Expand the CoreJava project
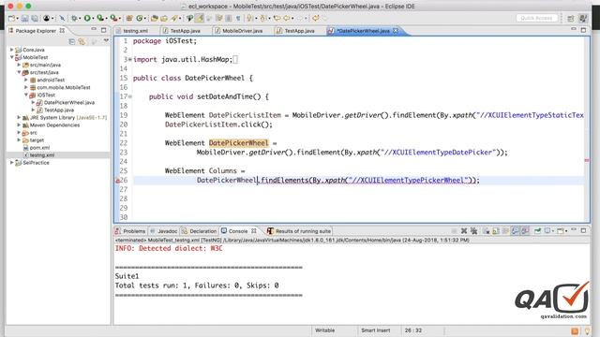Image resolution: width=600 pixels, height=337 pixels. (x=11, y=50)
